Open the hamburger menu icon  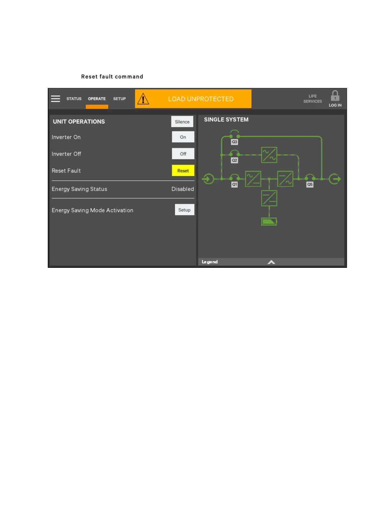55,99
